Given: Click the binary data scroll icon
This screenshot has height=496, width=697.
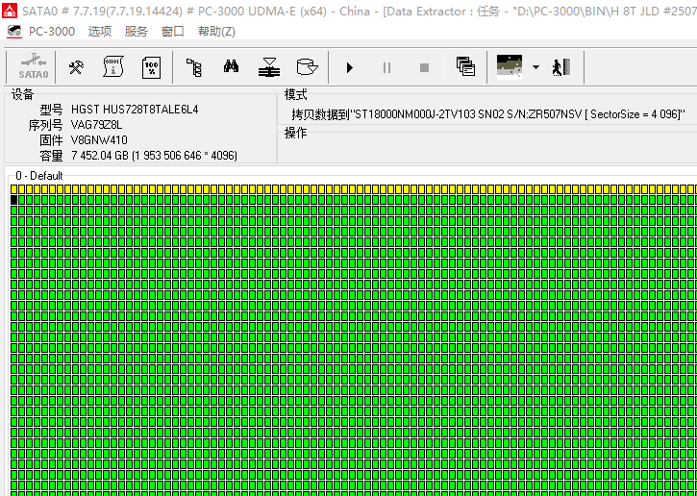Looking at the screenshot, I should 113,67.
